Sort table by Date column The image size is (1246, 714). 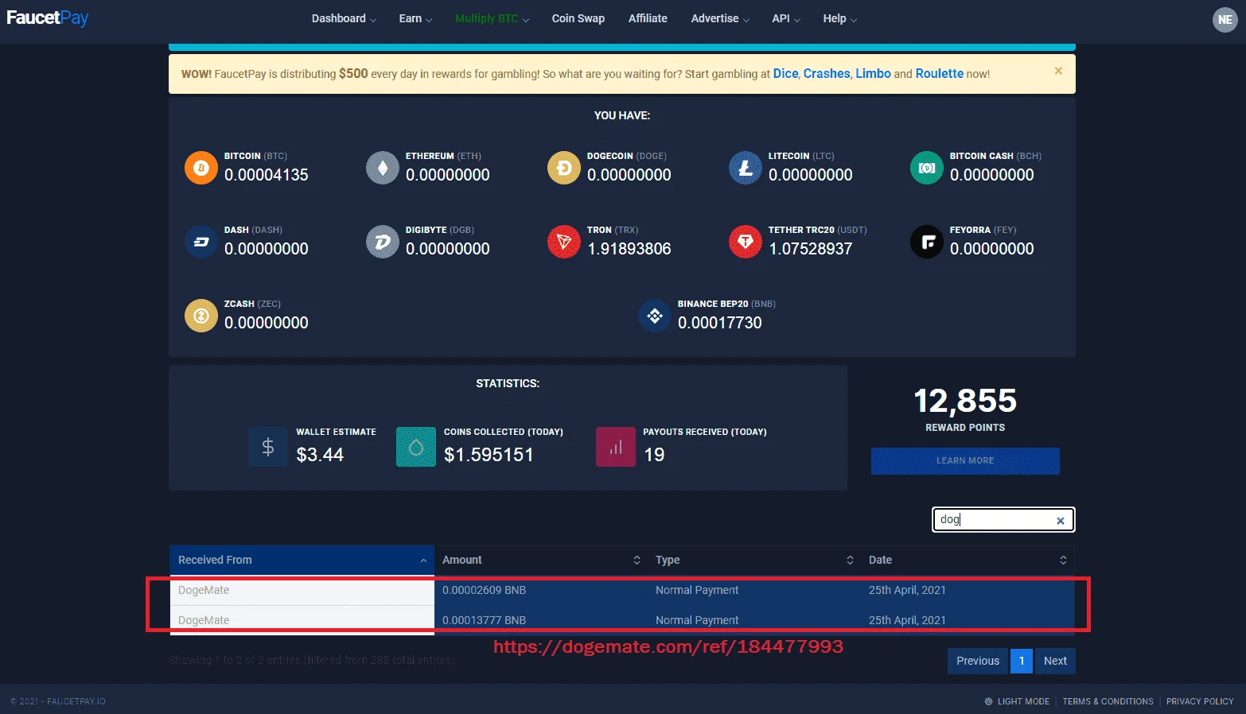968,560
